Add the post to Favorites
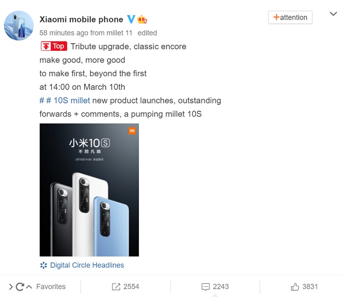The width and height of the screenshot is (341, 297). coord(51,287)
